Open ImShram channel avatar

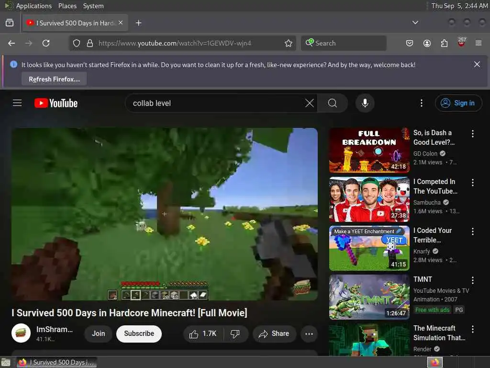21,333
